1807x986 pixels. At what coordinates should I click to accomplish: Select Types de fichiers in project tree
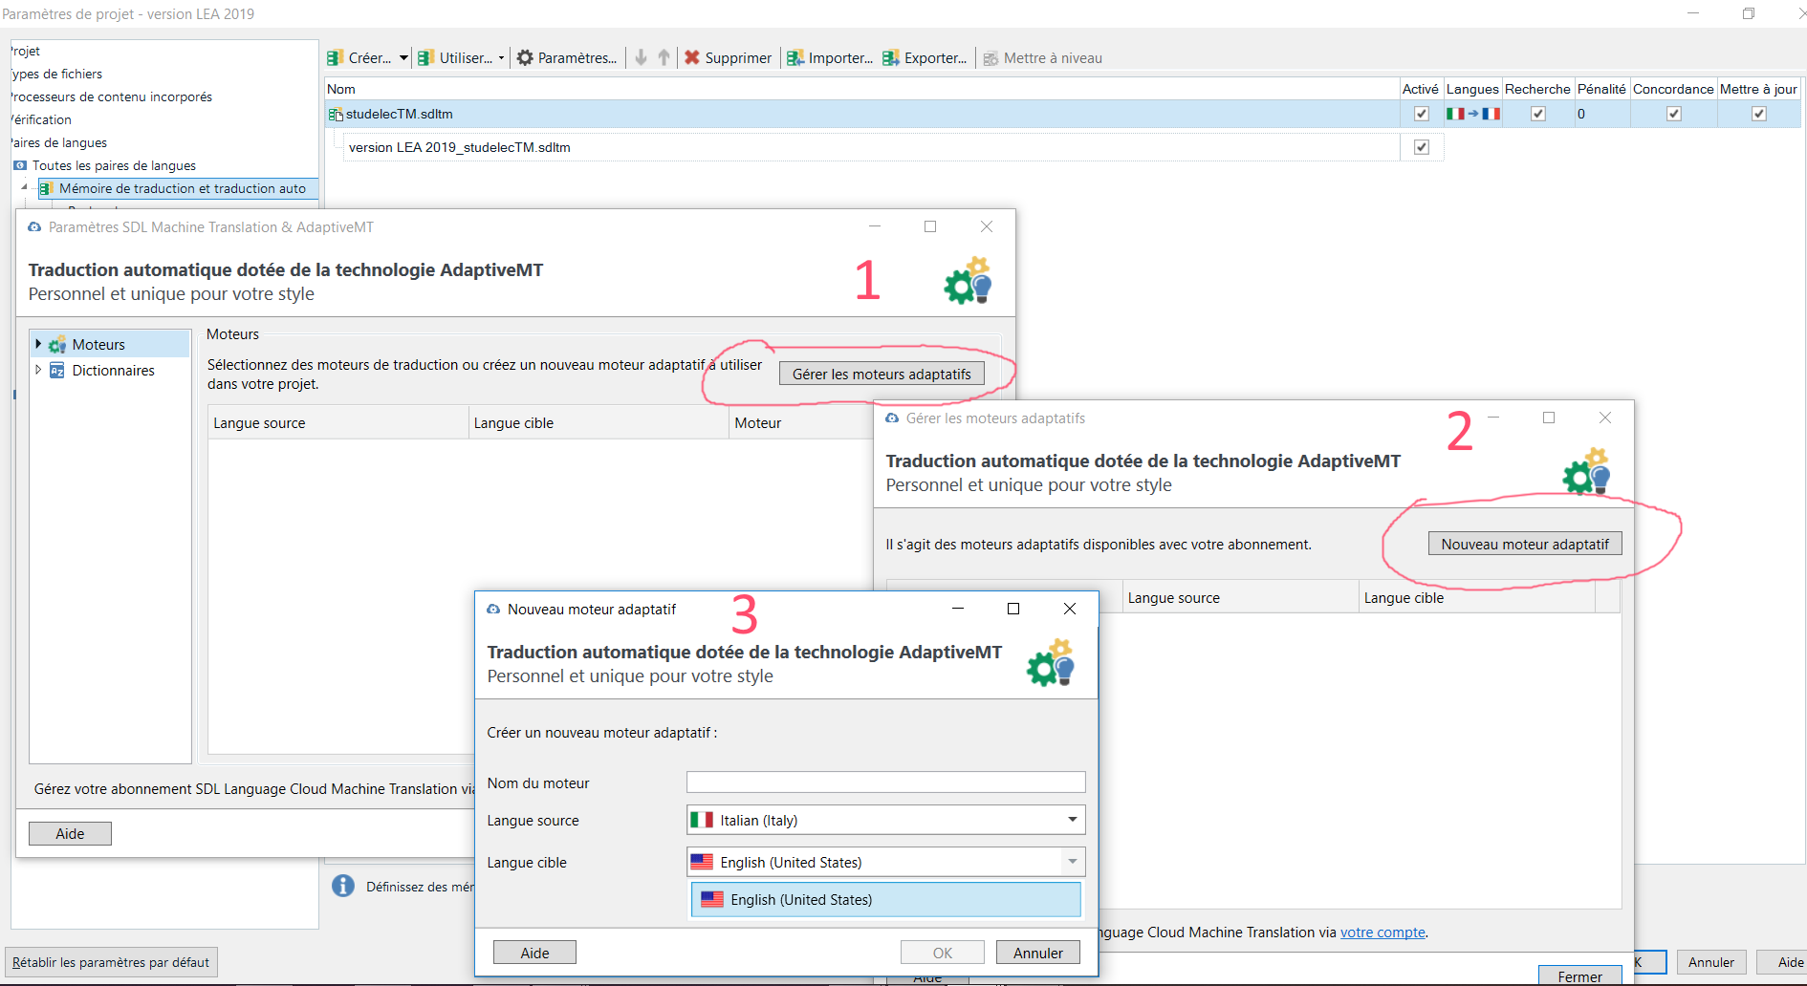56,74
